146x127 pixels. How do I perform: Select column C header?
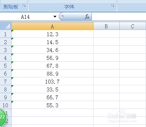[x=133, y=26]
